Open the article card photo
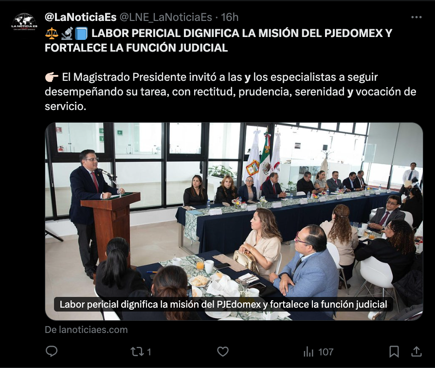Screen dimensions: 435x368 pos(234,221)
